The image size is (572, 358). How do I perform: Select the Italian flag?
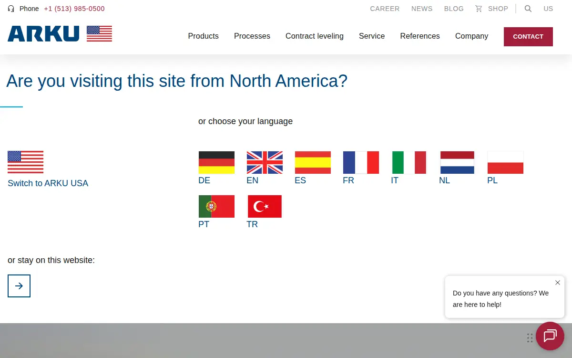pyautogui.click(x=409, y=162)
